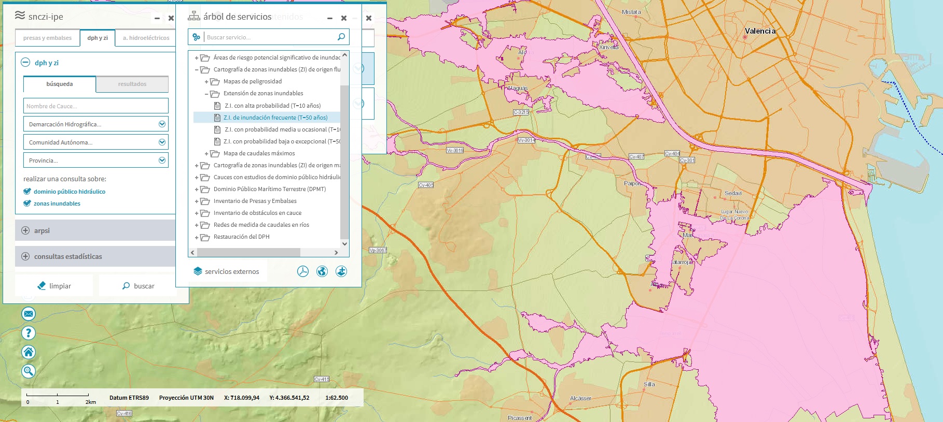This screenshot has height=422, width=943.
Task: Click the anchor-style circular icon in services panel
Action: (x=341, y=271)
